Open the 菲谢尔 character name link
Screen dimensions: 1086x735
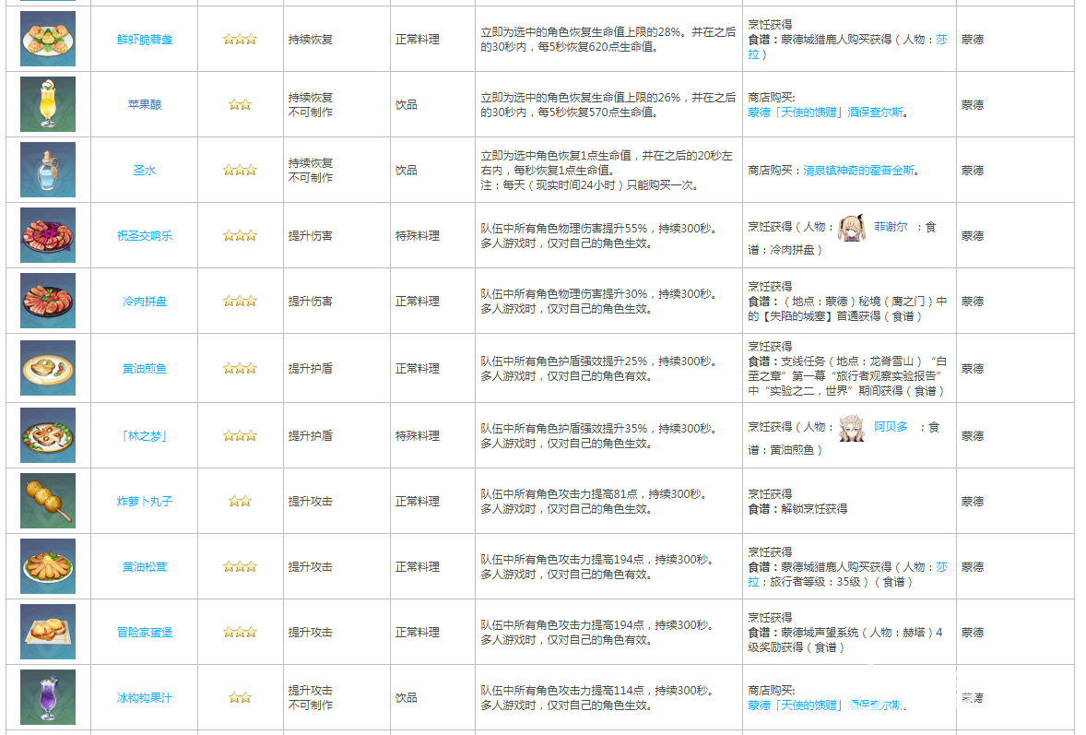891,227
